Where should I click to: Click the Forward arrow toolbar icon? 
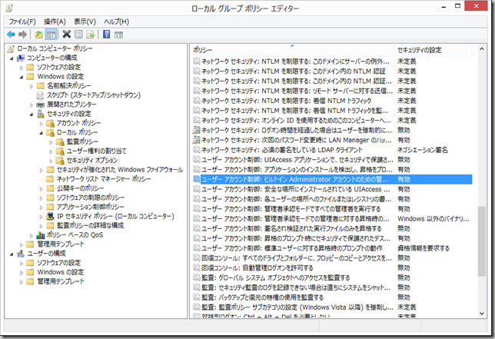(23, 35)
